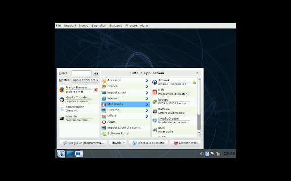
Task: Open Konsole terminal program
Action: [79, 118]
